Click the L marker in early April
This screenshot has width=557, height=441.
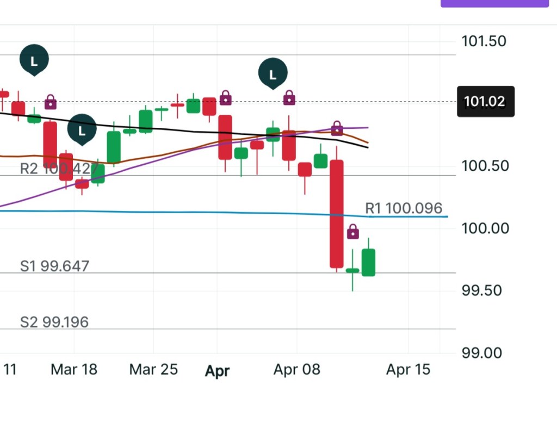click(x=273, y=73)
